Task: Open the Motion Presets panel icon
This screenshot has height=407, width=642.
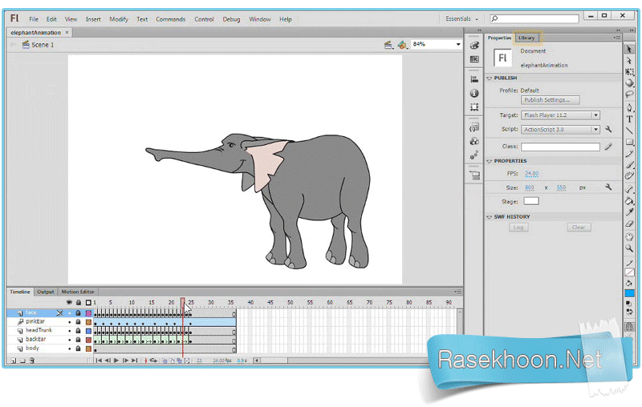Action: tap(474, 155)
